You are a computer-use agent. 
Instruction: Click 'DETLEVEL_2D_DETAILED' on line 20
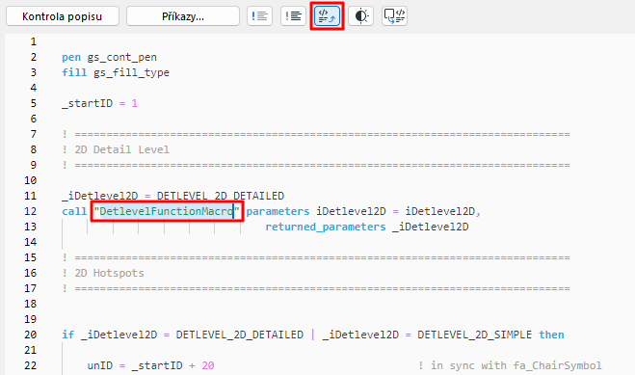[239, 335]
